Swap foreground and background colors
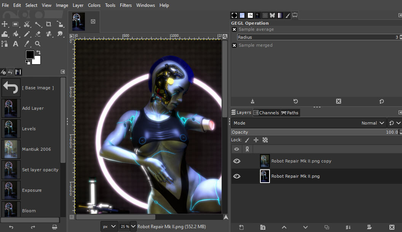 38,52
